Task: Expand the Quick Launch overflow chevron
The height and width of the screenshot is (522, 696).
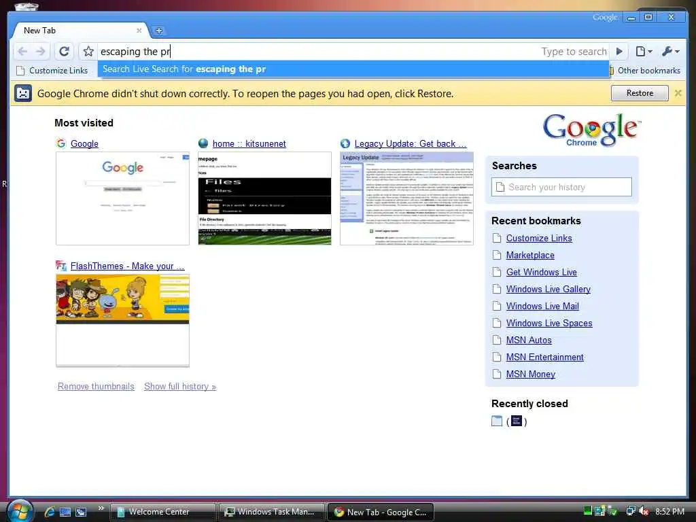Action: point(101,508)
